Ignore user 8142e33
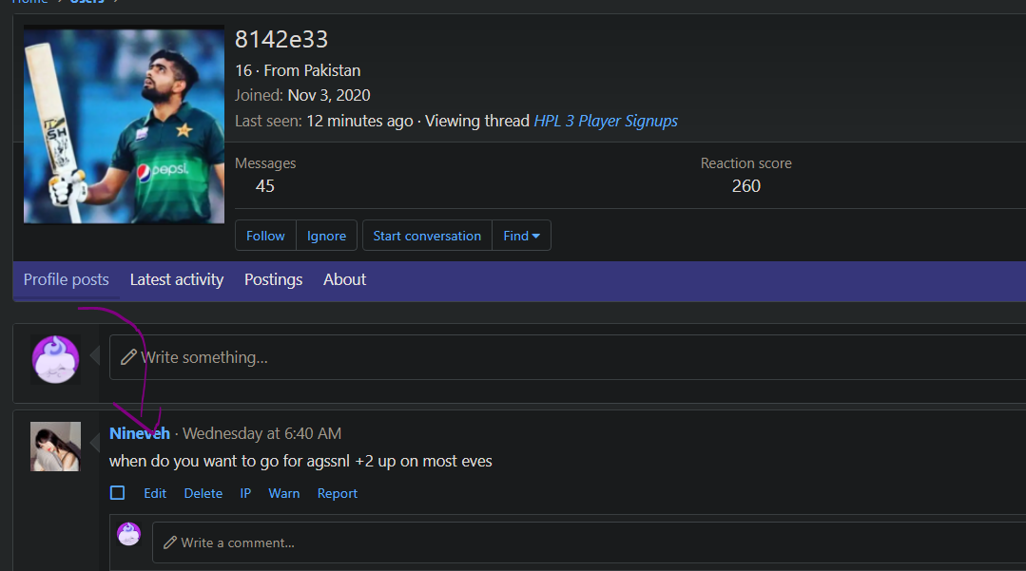The image size is (1026, 571). click(x=326, y=236)
